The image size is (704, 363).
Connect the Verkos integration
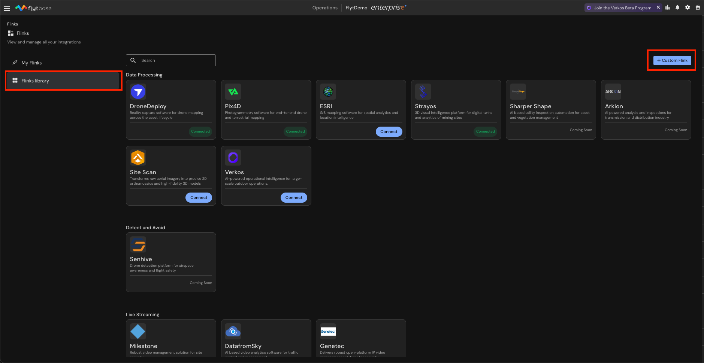tap(294, 197)
